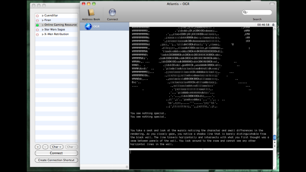Minimize Atlantis window with yellow button
This screenshot has width=306, height=172.
coord(89,4)
